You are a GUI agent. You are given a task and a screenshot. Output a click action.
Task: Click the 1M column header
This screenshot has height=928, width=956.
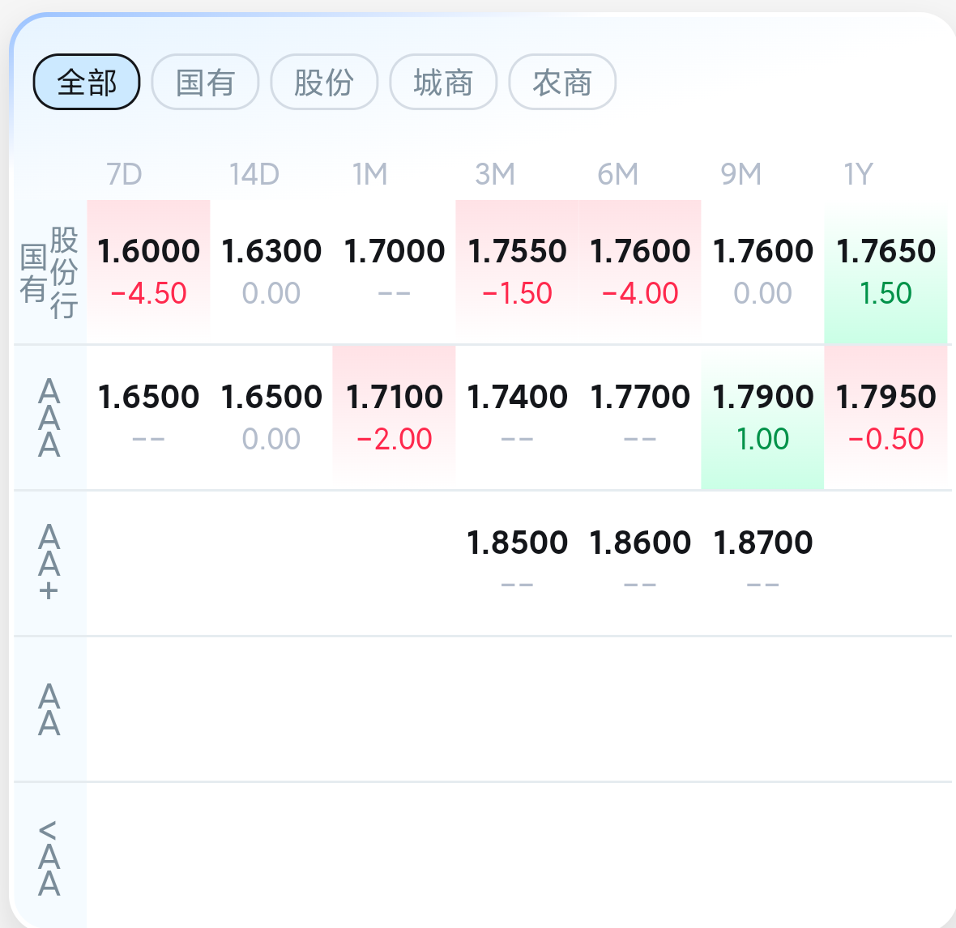370,174
